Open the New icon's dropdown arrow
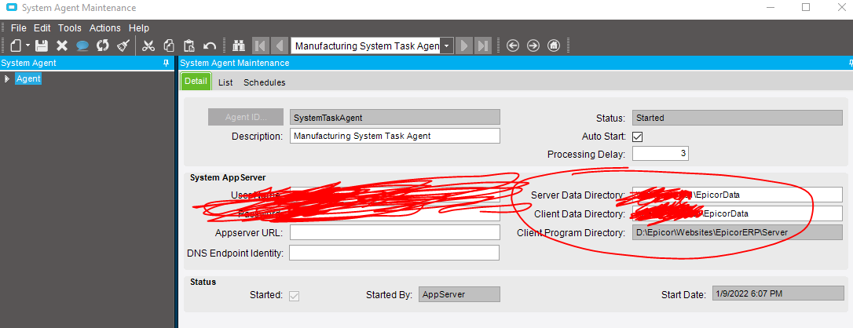Screen dimensions: 853x328 click(27, 46)
